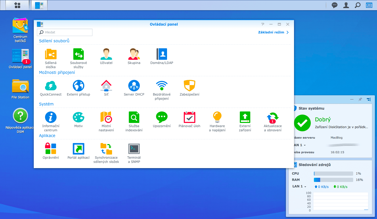Open Portál aplikací settings
This screenshot has height=219, width=377.
click(x=79, y=151)
